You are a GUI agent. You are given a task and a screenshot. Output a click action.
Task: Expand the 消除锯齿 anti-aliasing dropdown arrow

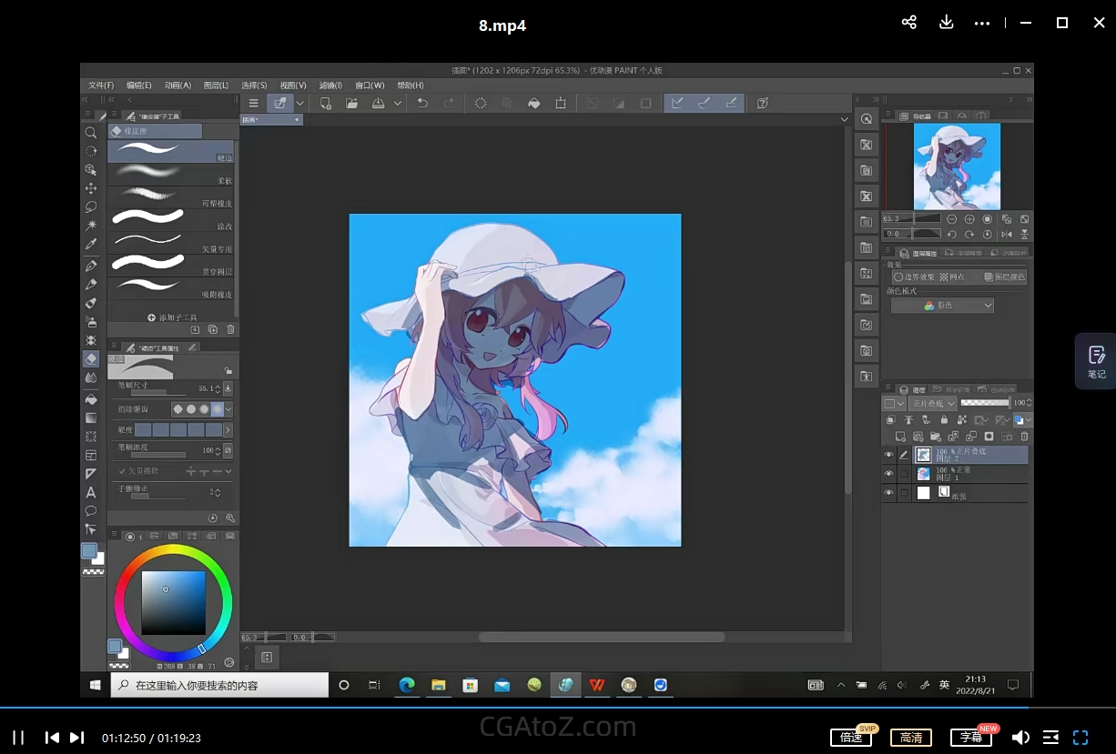[x=228, y=410]
